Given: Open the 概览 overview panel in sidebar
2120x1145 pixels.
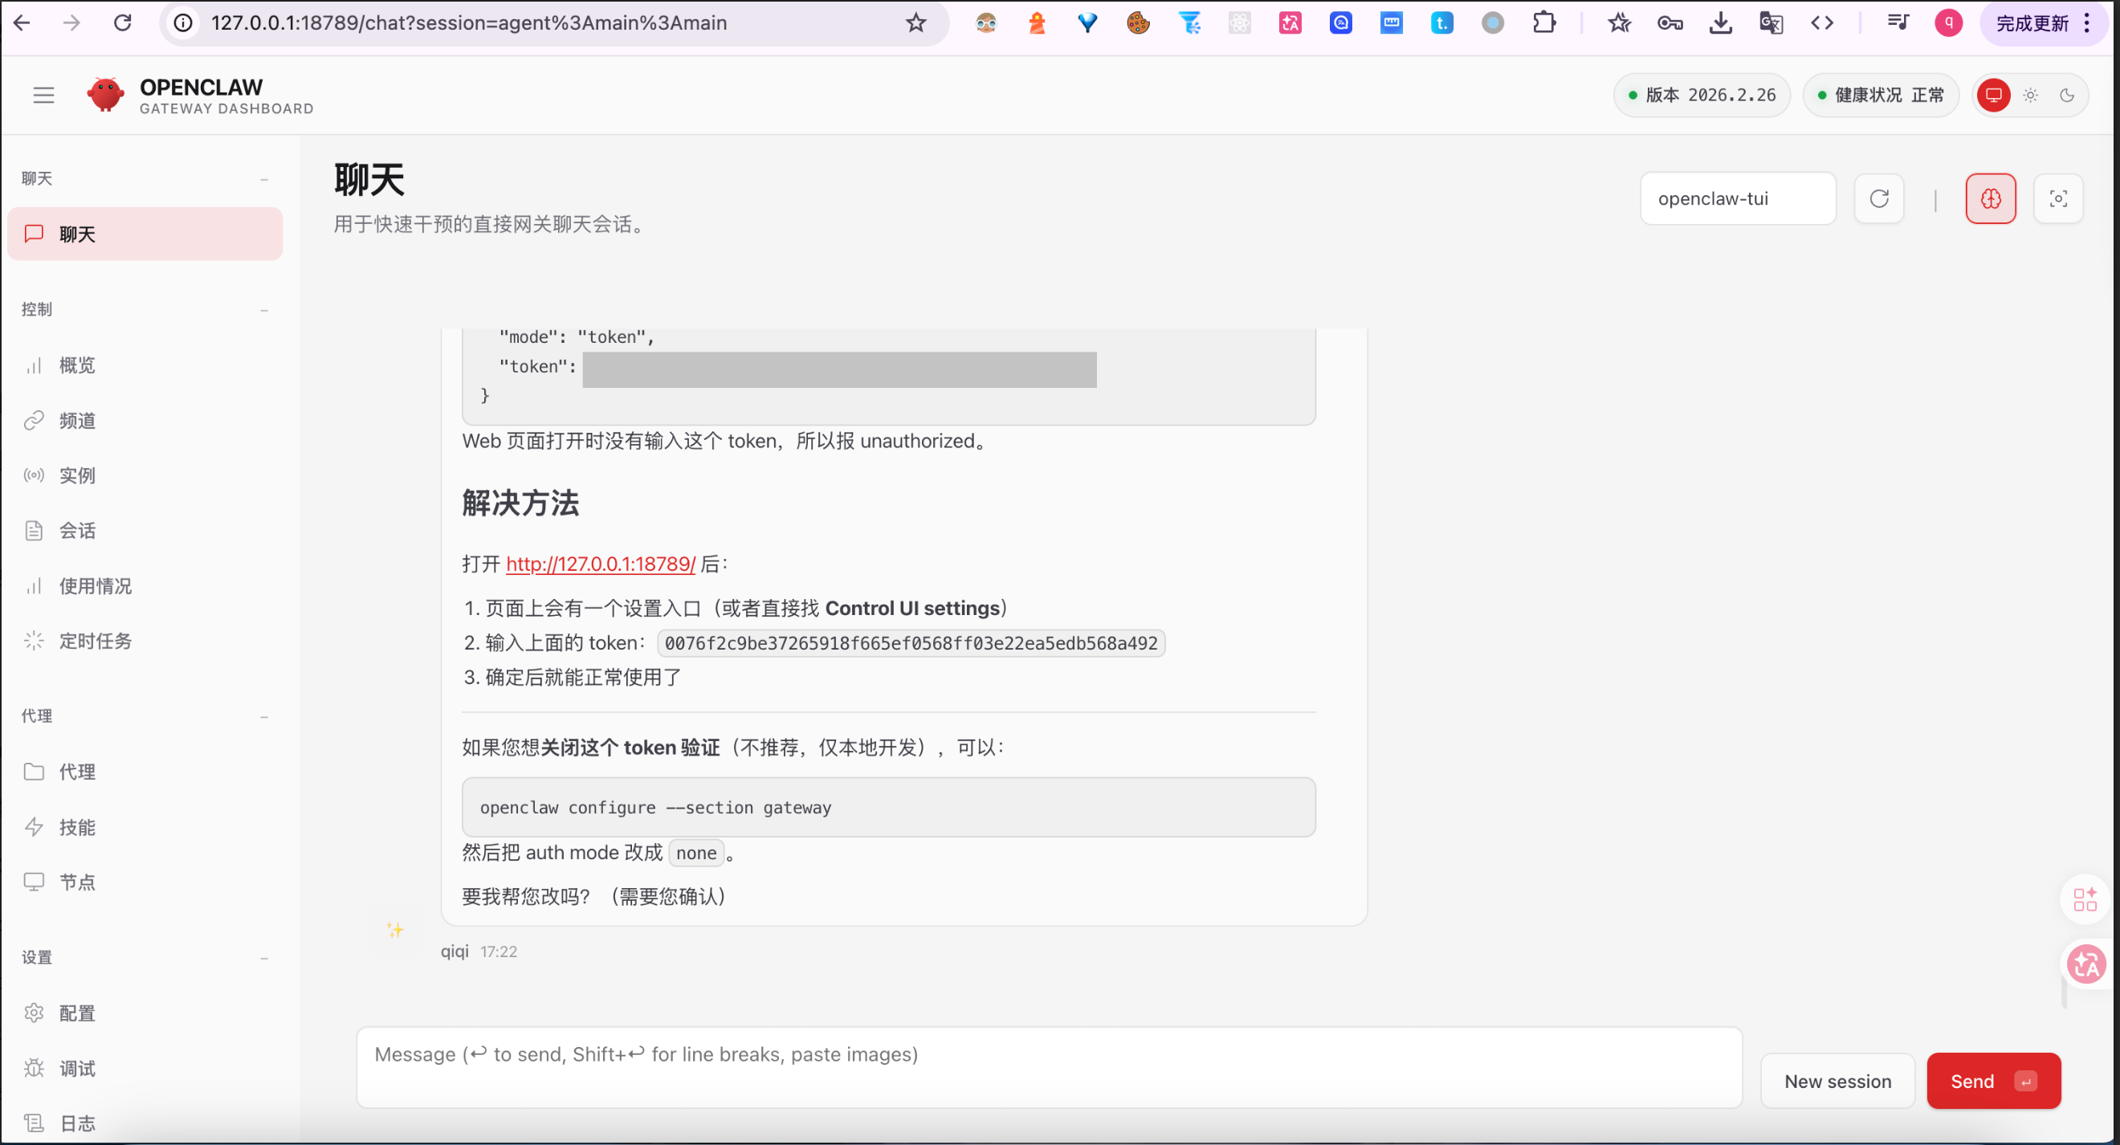Looking at the screenshot, I should pos(76,365).
